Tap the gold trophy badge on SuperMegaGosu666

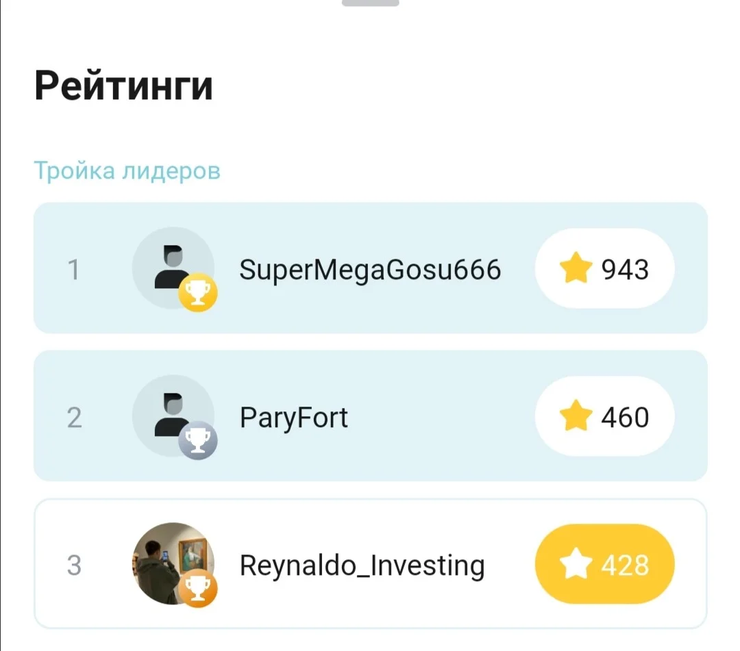(x=198, y=293)
